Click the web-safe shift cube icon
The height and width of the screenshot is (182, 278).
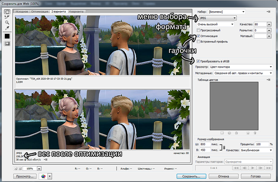coord(229,133)
